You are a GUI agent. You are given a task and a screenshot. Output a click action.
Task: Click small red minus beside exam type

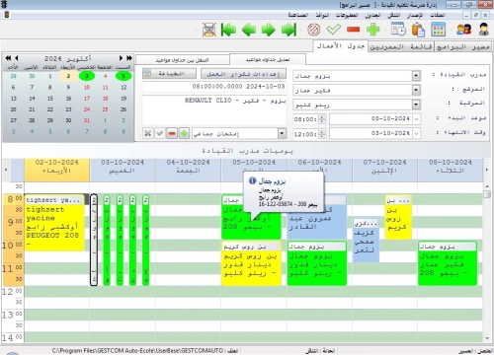[x=172, y=133]
